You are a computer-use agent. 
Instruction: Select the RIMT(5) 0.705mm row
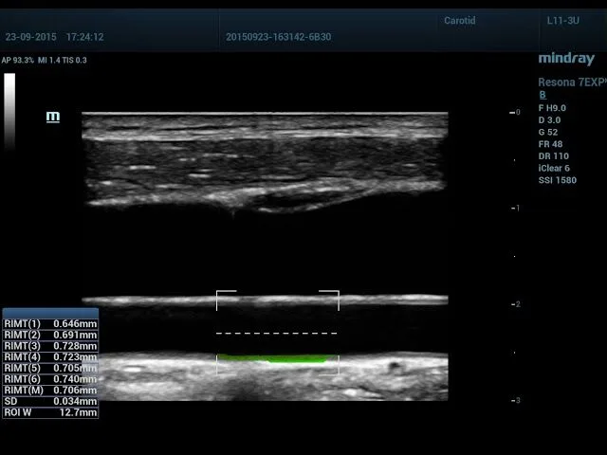(50, 368)
